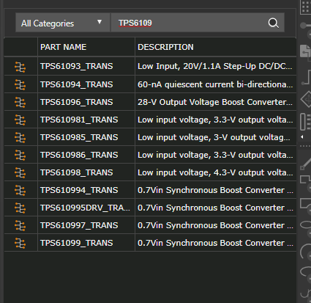Select part name TPS61094_TRANS
Image resolution: width=311 pixels, height=303 pixels.
[76, 84]
